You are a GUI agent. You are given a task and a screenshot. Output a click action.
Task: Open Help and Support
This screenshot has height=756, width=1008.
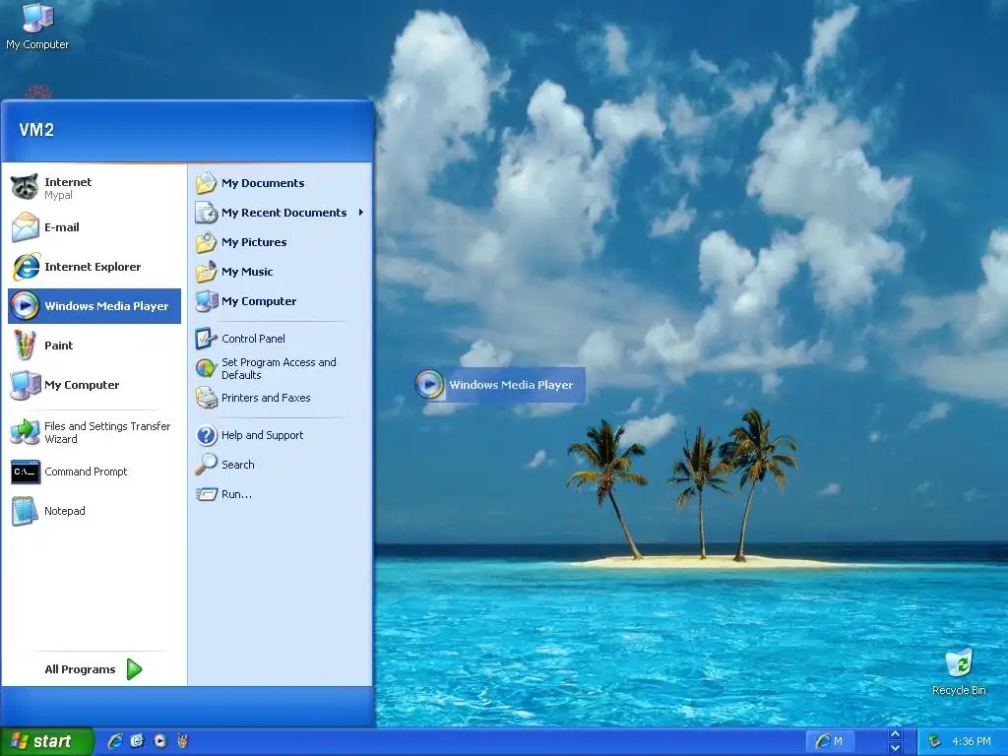[280, 435]
